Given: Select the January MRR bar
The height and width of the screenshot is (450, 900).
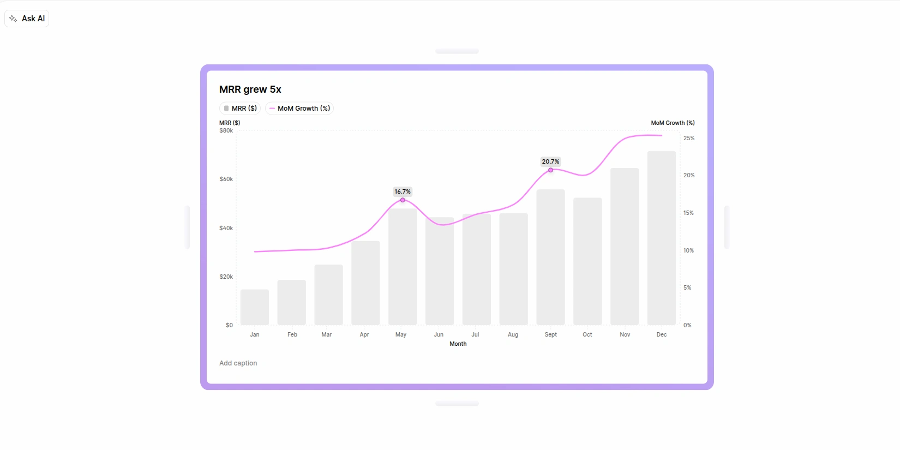Looking at the screenshot, I should [x=255, y=307].
